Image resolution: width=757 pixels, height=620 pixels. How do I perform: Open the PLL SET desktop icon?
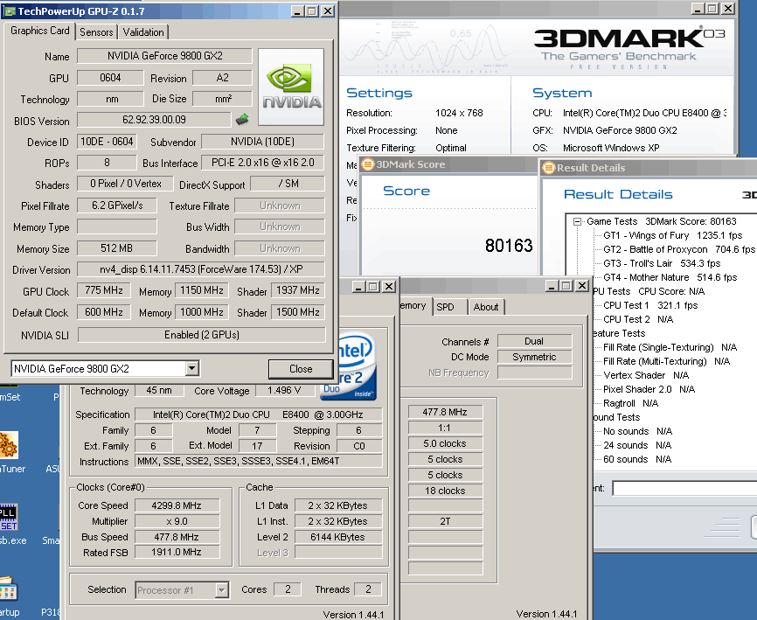tap(8, 517)
